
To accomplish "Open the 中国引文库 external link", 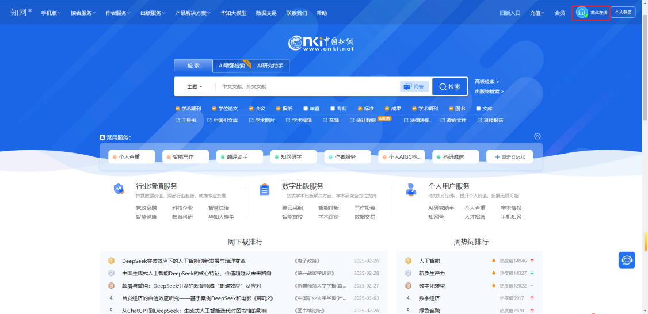I will tap(222, 121).
